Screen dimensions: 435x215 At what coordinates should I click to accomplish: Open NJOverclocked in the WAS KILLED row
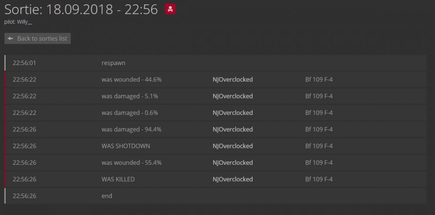[232, 179]
